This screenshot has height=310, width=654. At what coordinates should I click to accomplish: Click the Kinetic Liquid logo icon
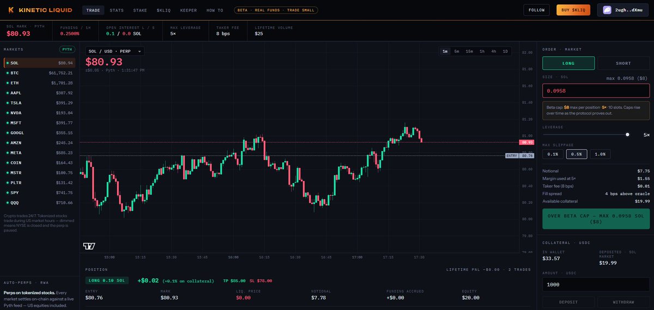(x=11, y=10)
